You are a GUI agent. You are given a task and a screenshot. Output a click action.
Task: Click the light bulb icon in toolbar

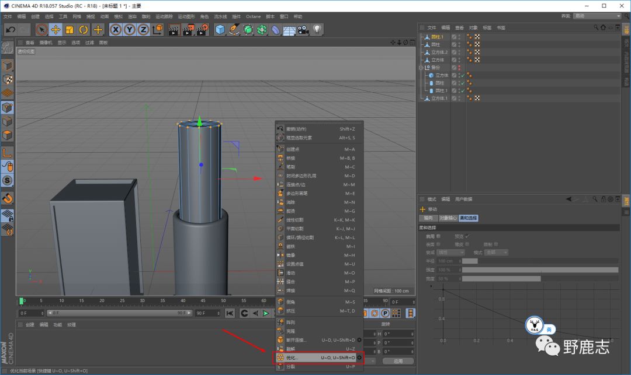[317, 30]
